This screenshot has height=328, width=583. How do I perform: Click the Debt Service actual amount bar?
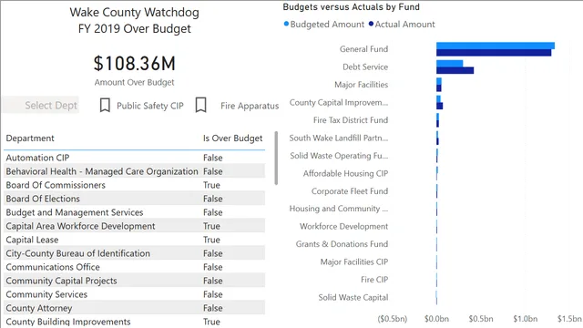[455, 70]
